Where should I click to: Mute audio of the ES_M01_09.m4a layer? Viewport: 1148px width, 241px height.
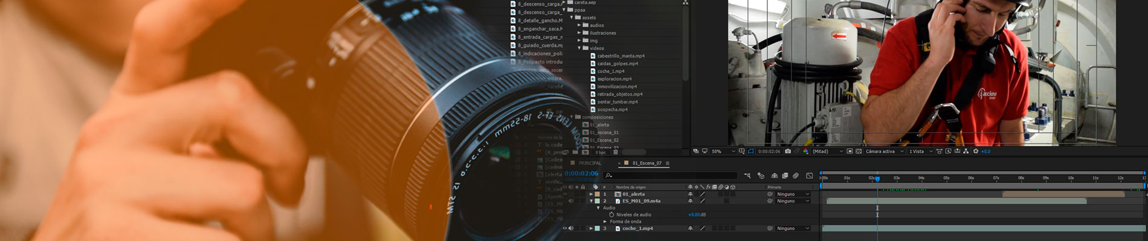pos(571,201)
